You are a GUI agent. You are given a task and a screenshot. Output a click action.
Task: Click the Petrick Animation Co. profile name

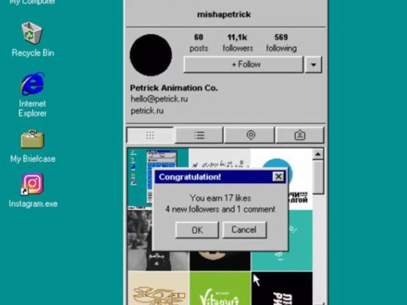174,88
